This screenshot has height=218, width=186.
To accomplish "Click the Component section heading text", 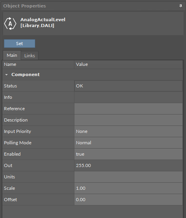I will [25, 74].
